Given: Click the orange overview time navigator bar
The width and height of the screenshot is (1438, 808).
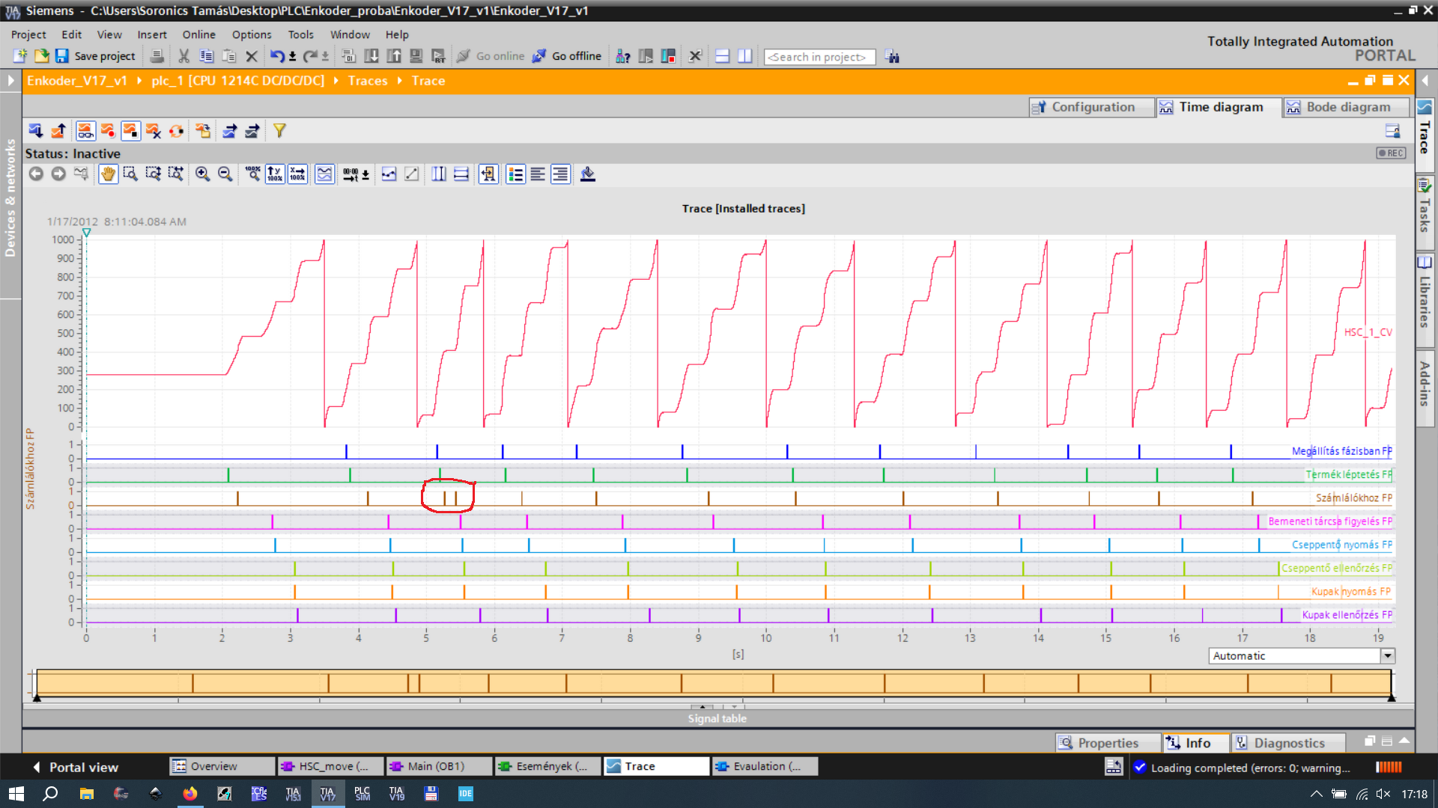Looking at the screenshot, I should (x=712, y=682).
